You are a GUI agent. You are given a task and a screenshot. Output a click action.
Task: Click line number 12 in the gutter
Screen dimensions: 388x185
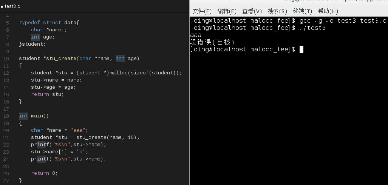[x=6, y=73]
